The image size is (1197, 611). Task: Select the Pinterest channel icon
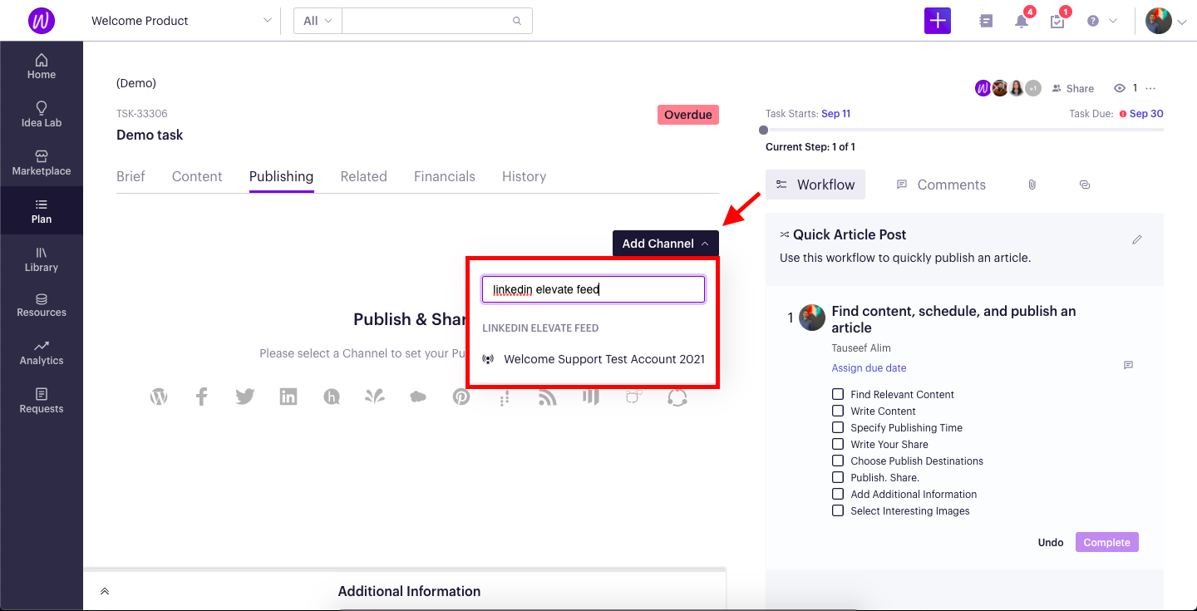point(461,397)
